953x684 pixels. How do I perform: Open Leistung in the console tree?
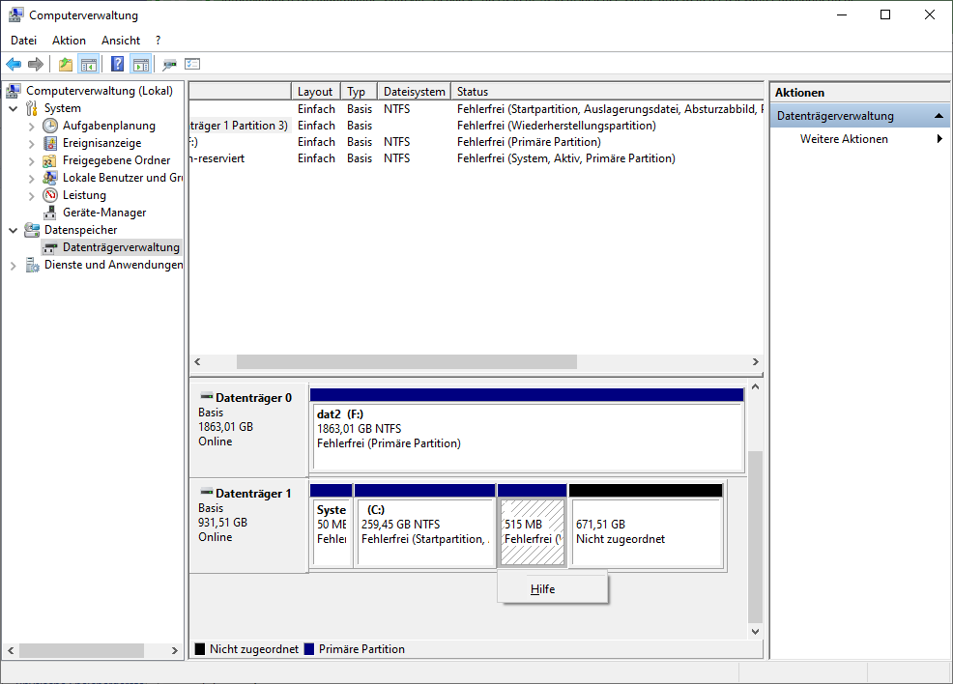[86, 194]
